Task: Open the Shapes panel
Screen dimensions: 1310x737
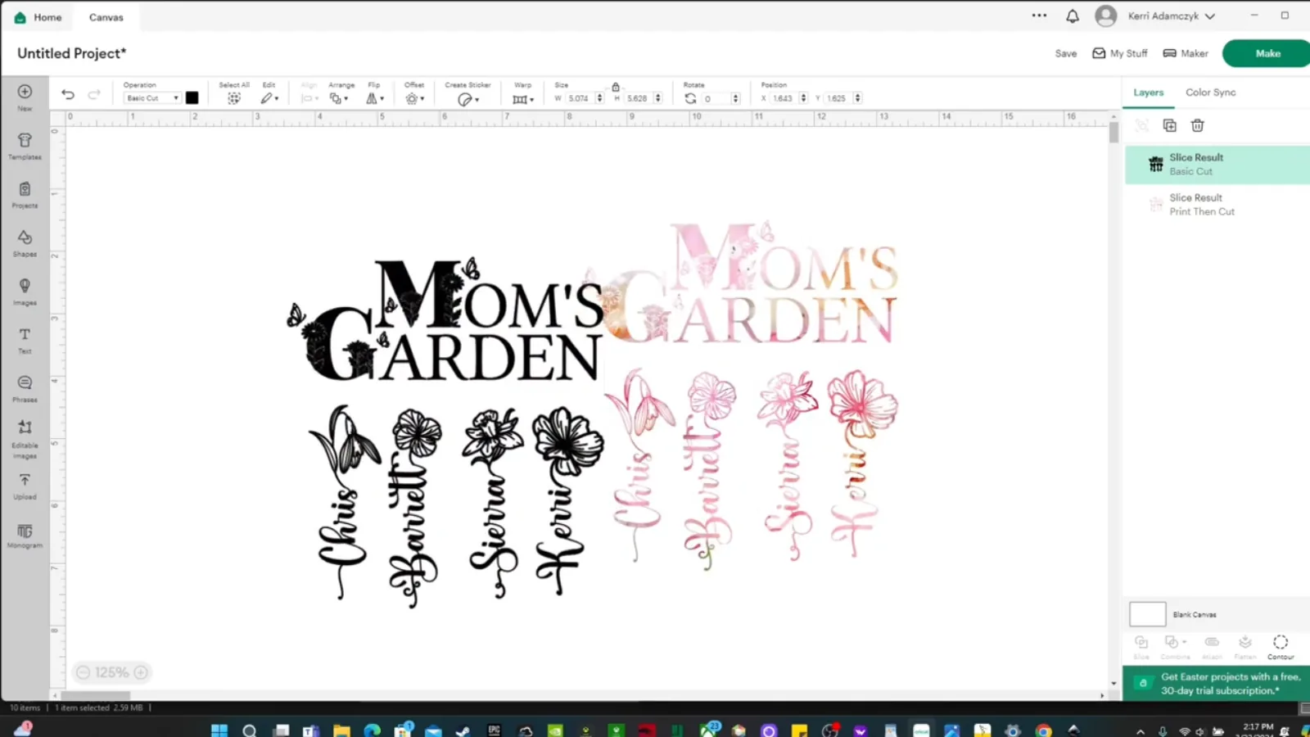Action: [x=25, y=243]
